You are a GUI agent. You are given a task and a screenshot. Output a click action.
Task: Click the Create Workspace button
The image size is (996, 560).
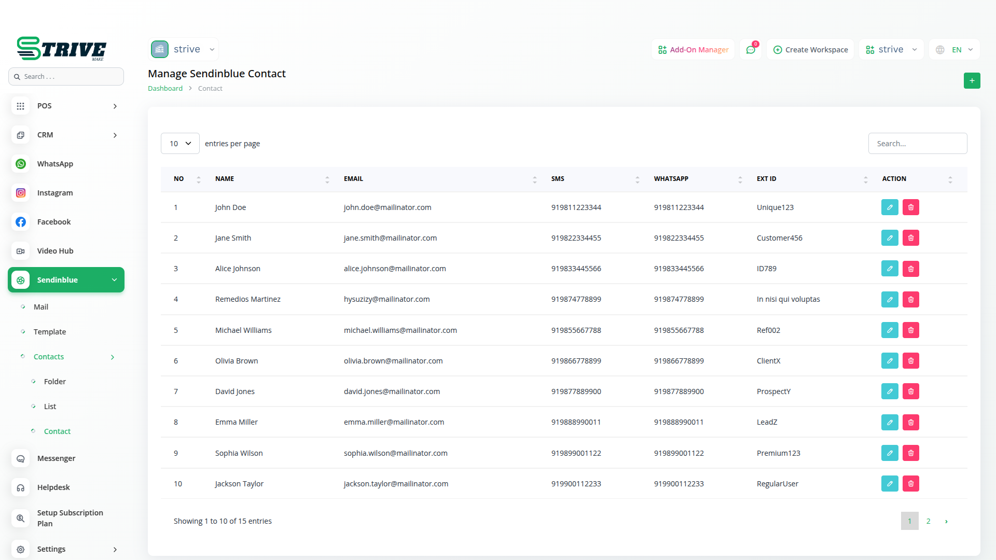click(810, 50)
